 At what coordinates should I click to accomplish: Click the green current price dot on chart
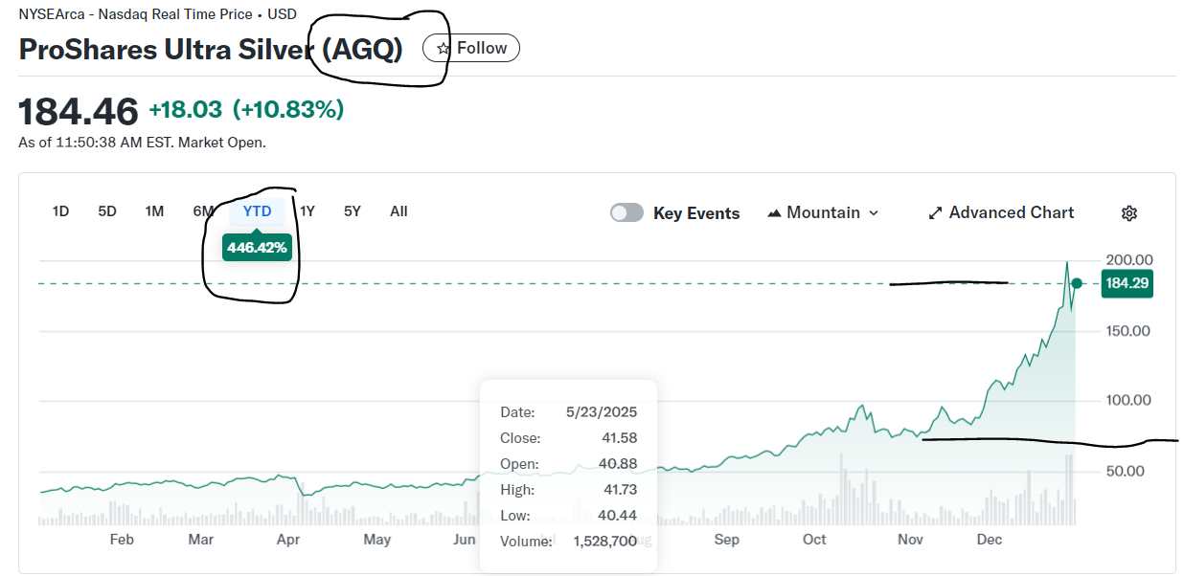coord(1077,283)
